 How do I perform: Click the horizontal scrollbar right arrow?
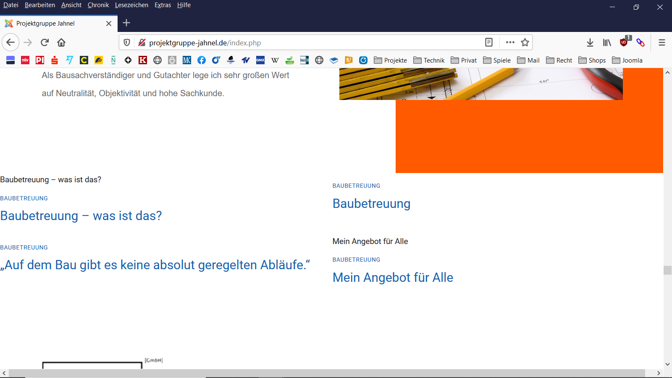point(659,373)
